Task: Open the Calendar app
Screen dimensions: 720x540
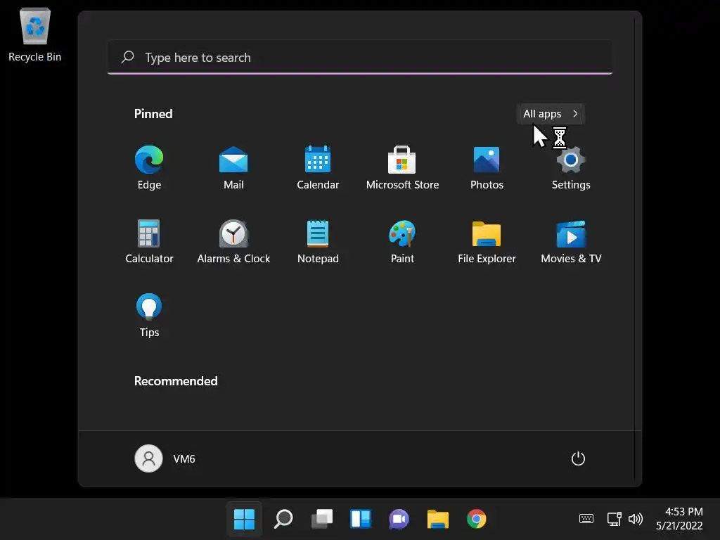Action: pyautogui.click(x=318, y=167)
